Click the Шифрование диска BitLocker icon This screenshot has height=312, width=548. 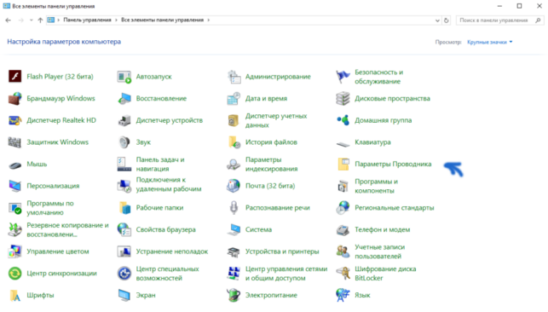point(343,274)
